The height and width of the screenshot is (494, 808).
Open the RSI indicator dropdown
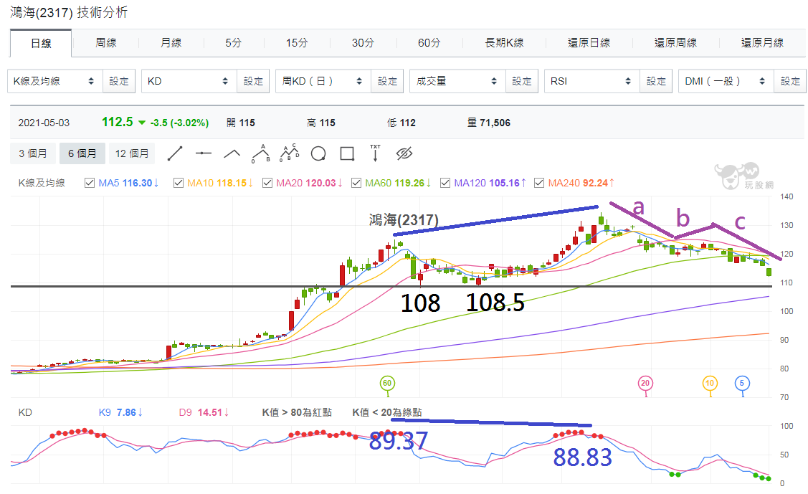pos(592,82)
